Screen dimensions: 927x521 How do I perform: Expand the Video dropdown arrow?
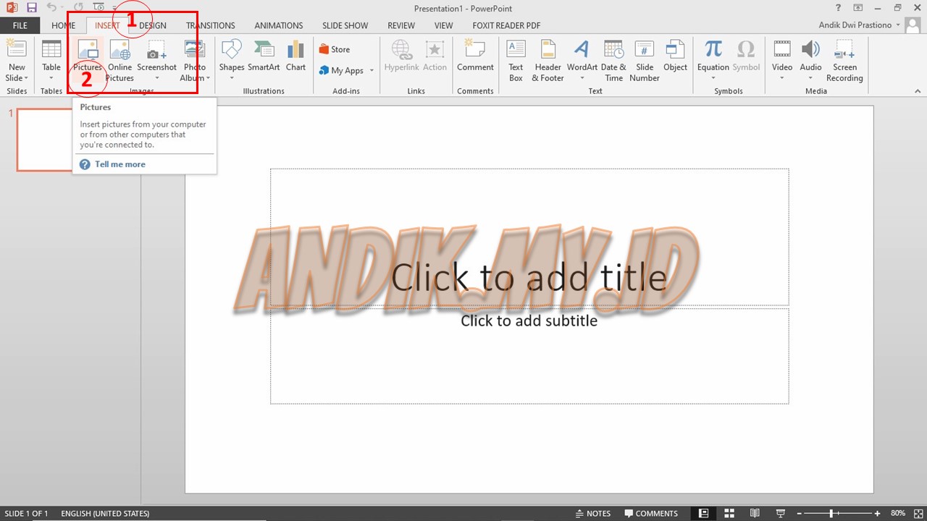pos(782,78)
